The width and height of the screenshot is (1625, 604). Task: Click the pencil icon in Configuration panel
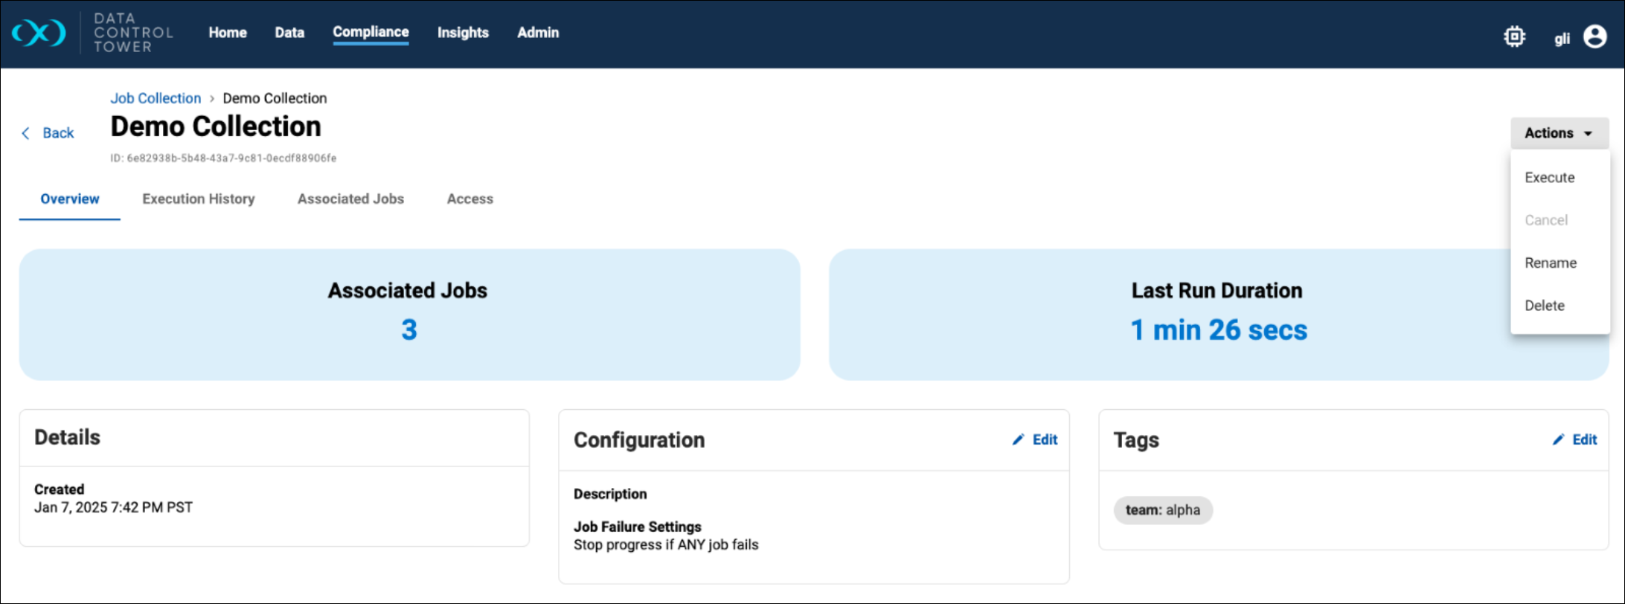pyautogui.click(x=1018, y=440)
